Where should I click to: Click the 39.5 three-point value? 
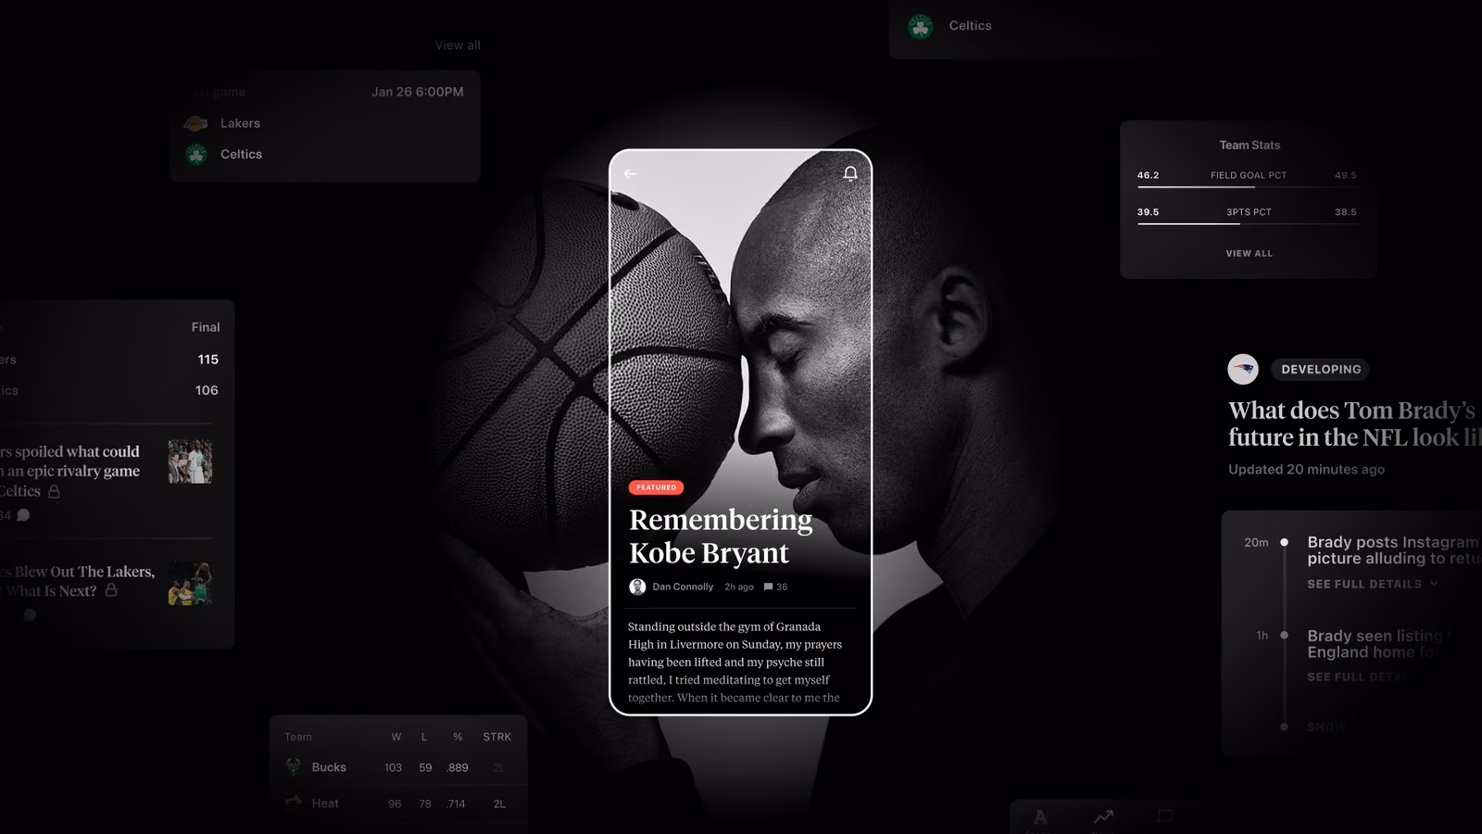pyautogui.click(x=1149, y=212)
